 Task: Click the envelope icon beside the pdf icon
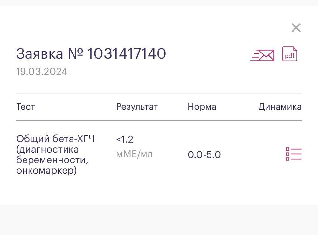coord(262,54)
